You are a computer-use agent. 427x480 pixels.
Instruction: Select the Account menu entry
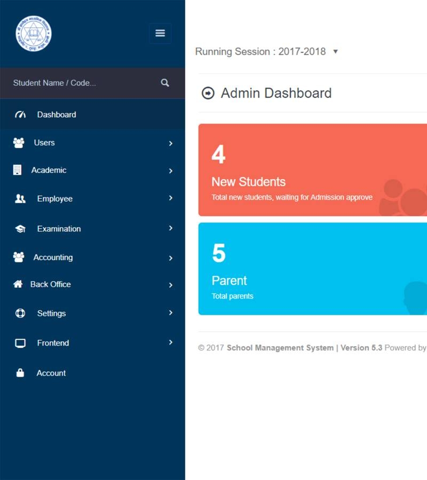pyautogui.click(x=51, y=373)
